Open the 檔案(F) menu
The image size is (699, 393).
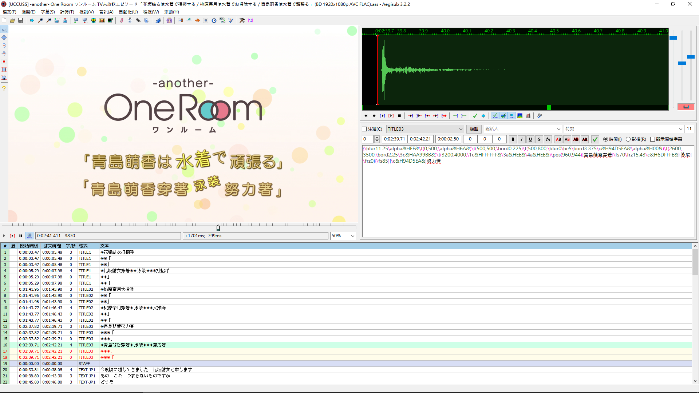[x=10, y=12]
